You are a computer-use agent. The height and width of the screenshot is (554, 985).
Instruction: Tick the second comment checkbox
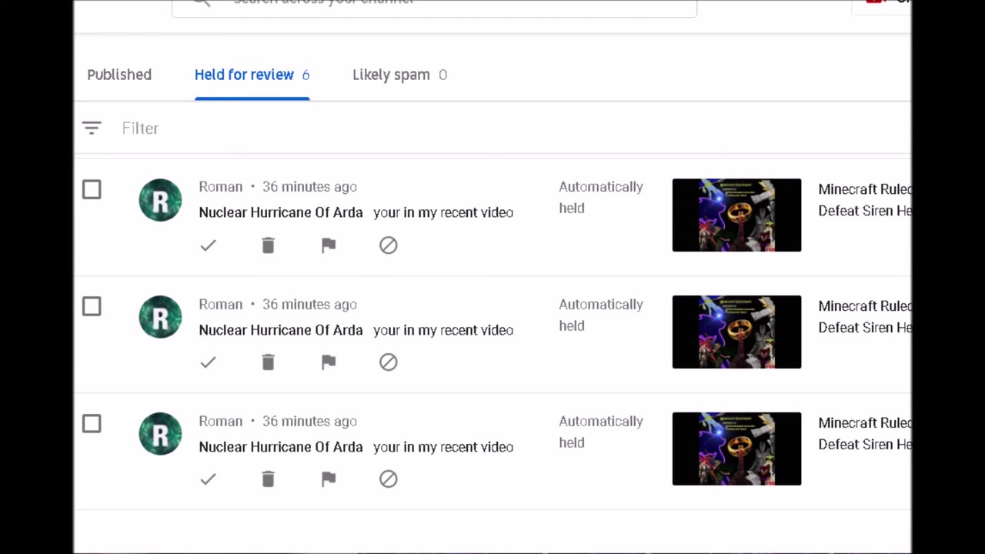click(x=92, y=306)
